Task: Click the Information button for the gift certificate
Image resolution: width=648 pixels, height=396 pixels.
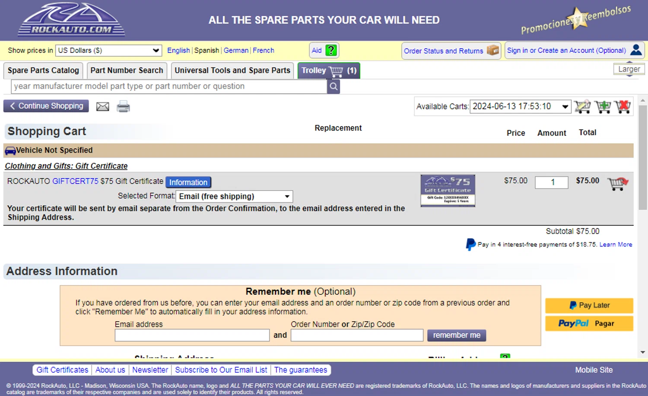Action: tap(188, 182)
